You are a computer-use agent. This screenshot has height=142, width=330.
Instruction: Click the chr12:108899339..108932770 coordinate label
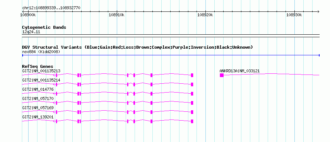[51, 8]
